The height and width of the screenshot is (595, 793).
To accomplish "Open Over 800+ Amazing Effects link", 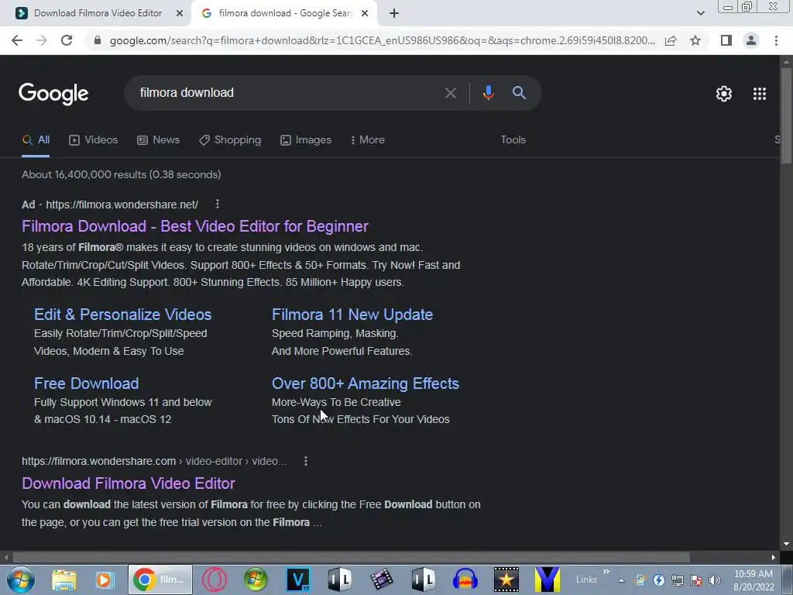I will (x=366, y=383).
